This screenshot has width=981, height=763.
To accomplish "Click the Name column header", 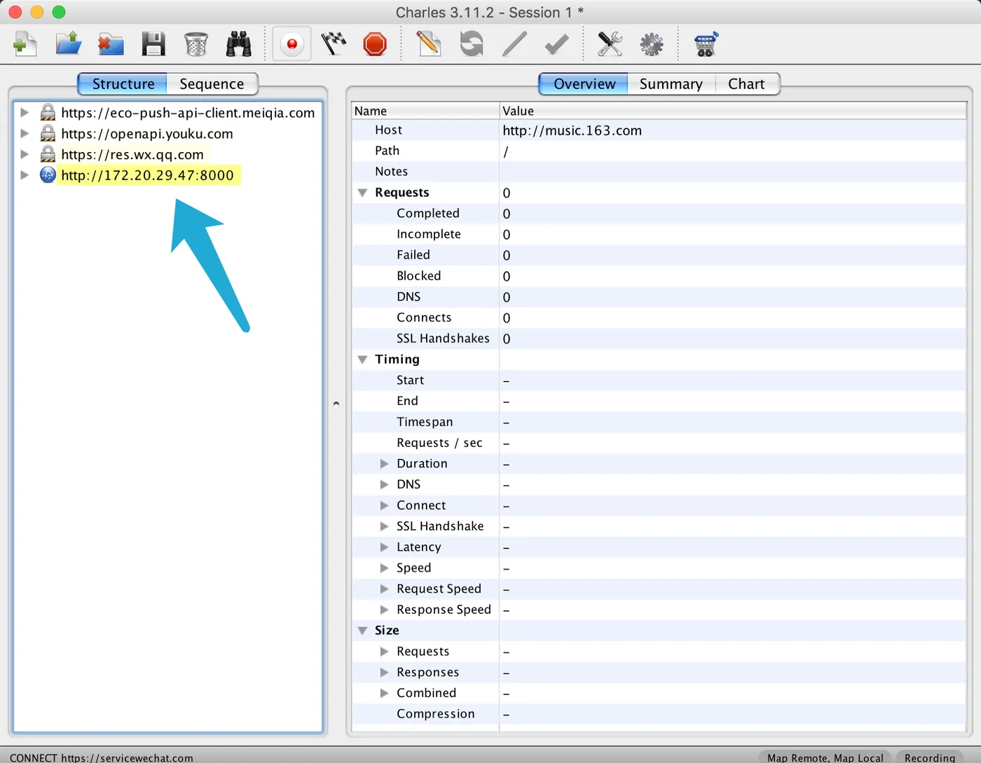I will pyautogui.click(x=425, y=111).
